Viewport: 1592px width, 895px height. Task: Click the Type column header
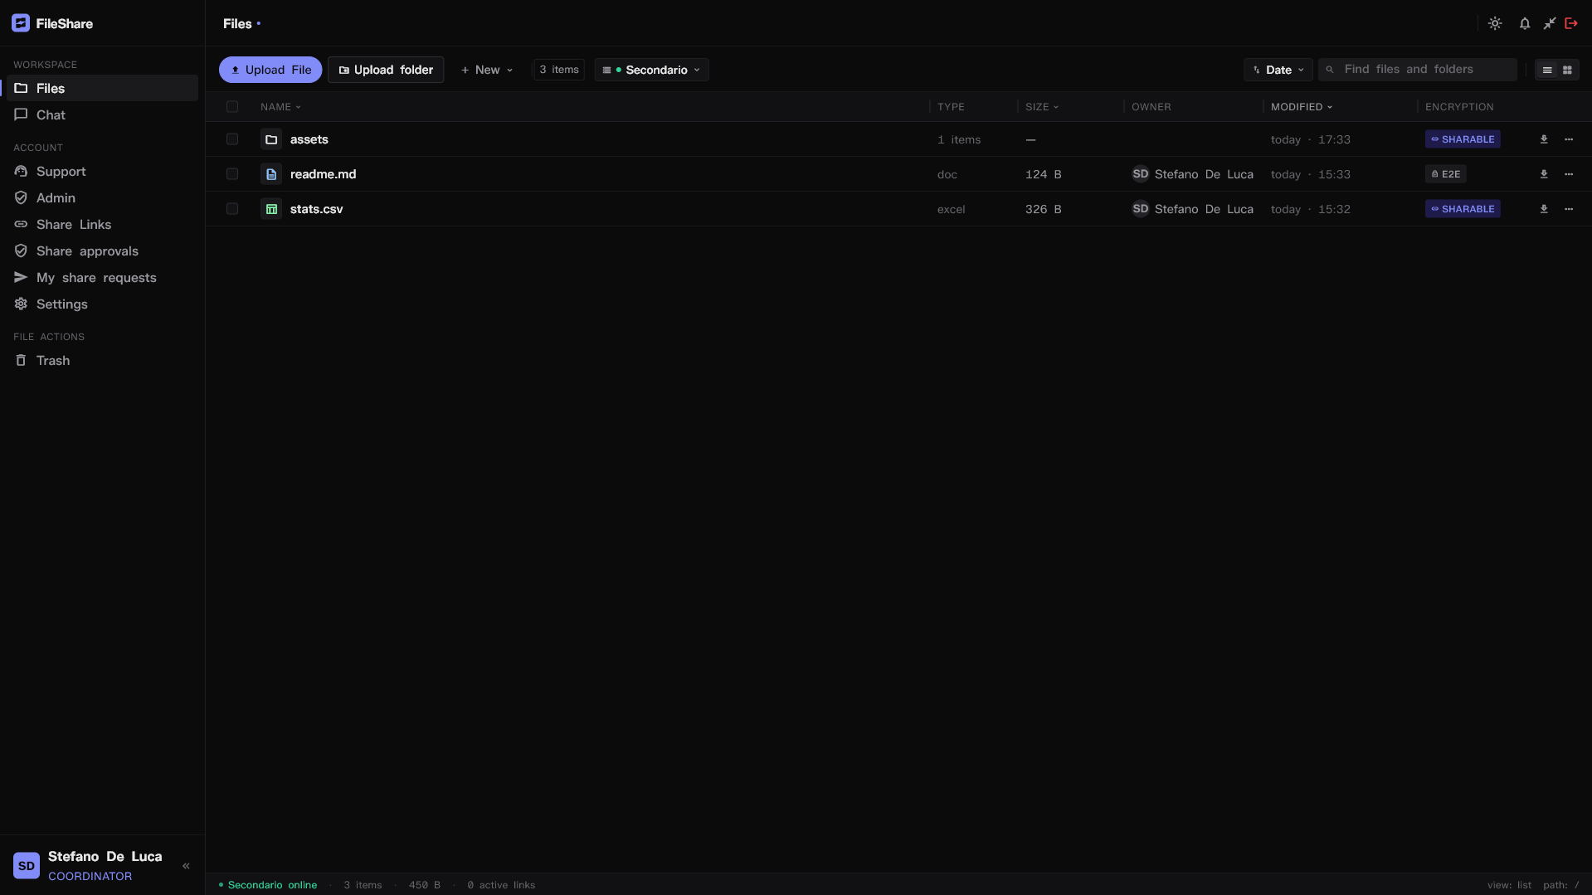tap(951, 107)
